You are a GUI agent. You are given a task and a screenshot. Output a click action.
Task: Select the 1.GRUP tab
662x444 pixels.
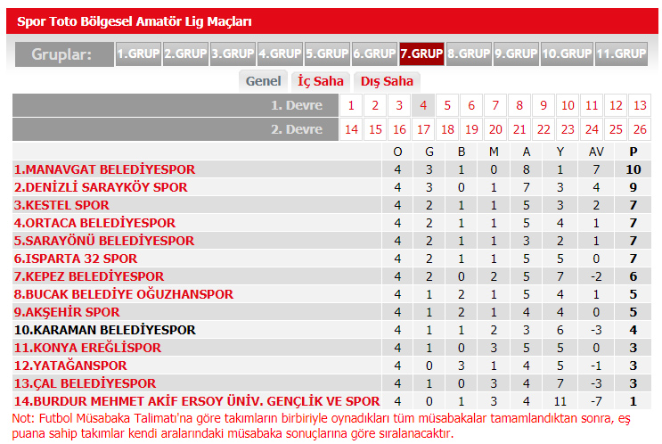click(138, 53)
